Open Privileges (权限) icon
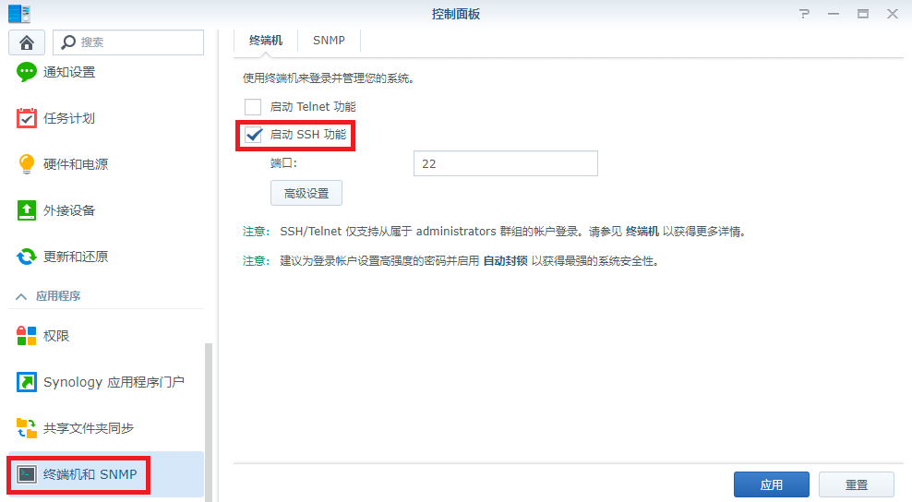This screenshot has width=912, height=502. [x=28, y=336]
